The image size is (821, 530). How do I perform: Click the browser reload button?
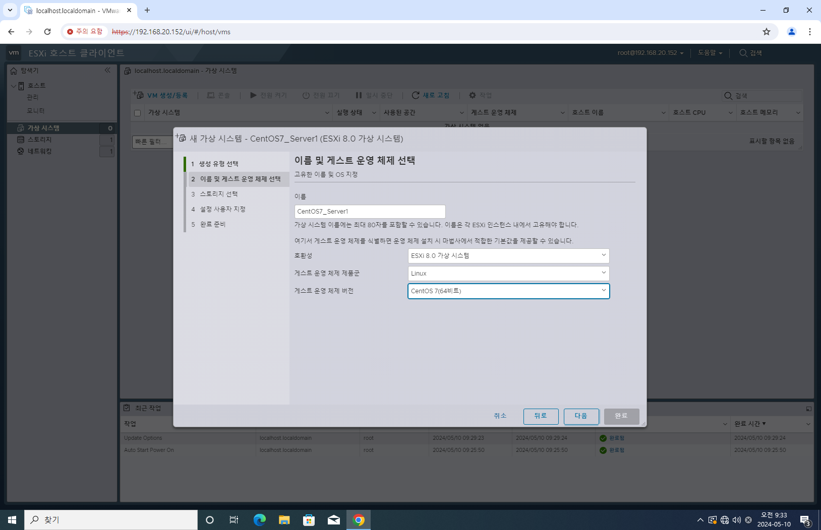47,32
